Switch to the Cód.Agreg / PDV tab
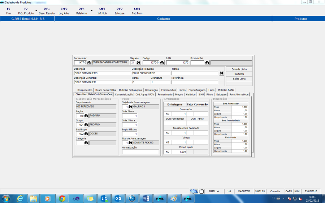 [145, 95]
